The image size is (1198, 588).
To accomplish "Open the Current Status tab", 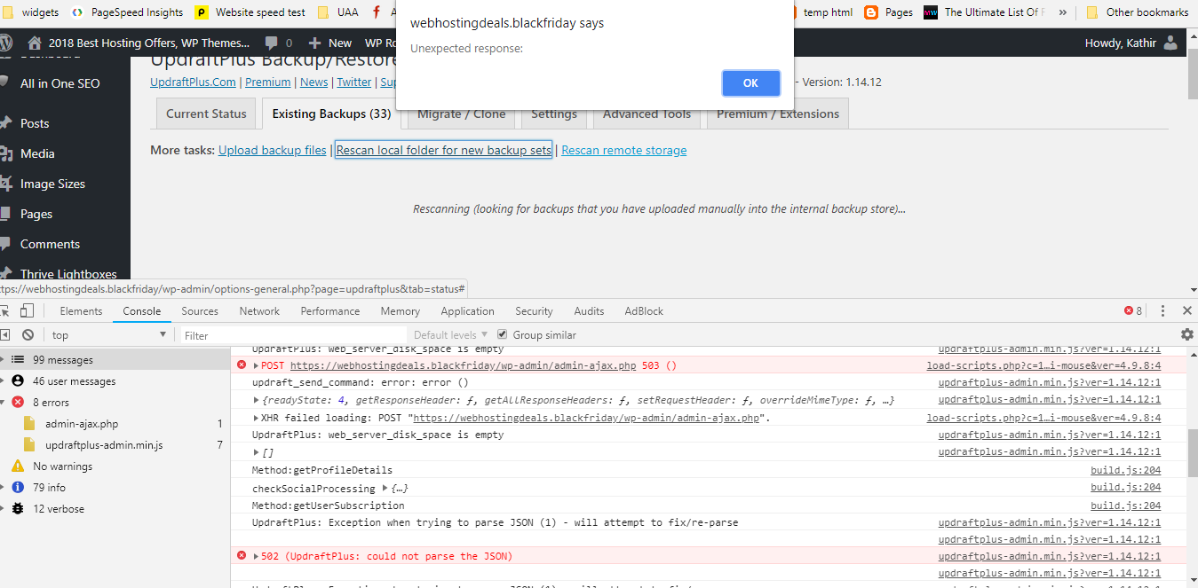I will point(206,114).
